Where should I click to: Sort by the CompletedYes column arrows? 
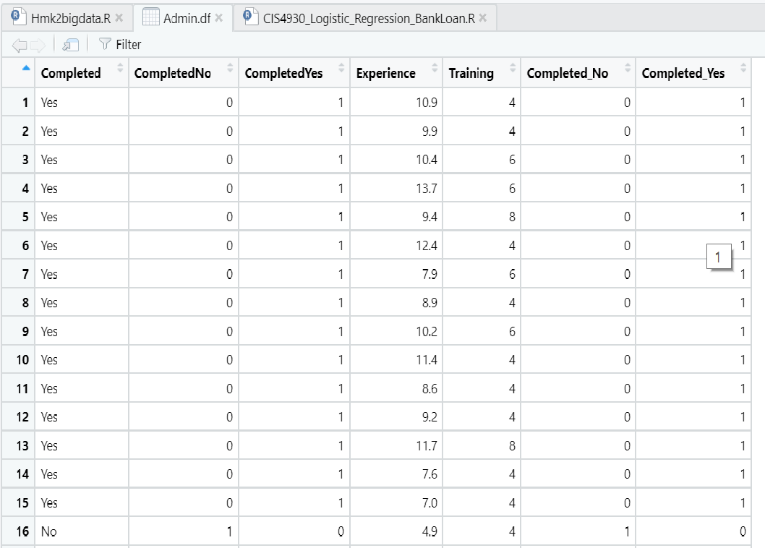(341, 68)
